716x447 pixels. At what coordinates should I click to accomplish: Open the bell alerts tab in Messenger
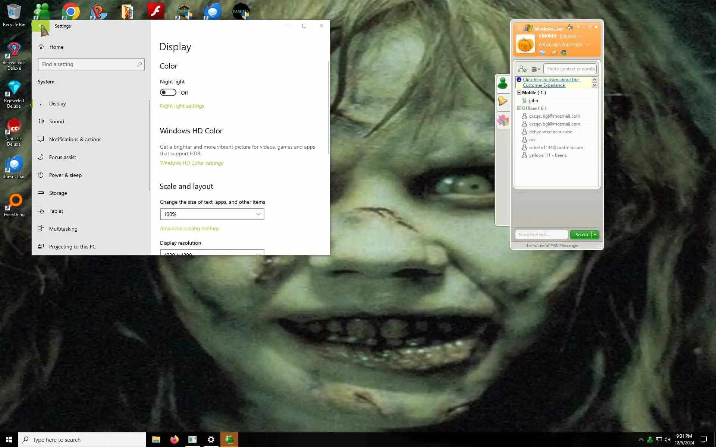(x=503, y=101)
